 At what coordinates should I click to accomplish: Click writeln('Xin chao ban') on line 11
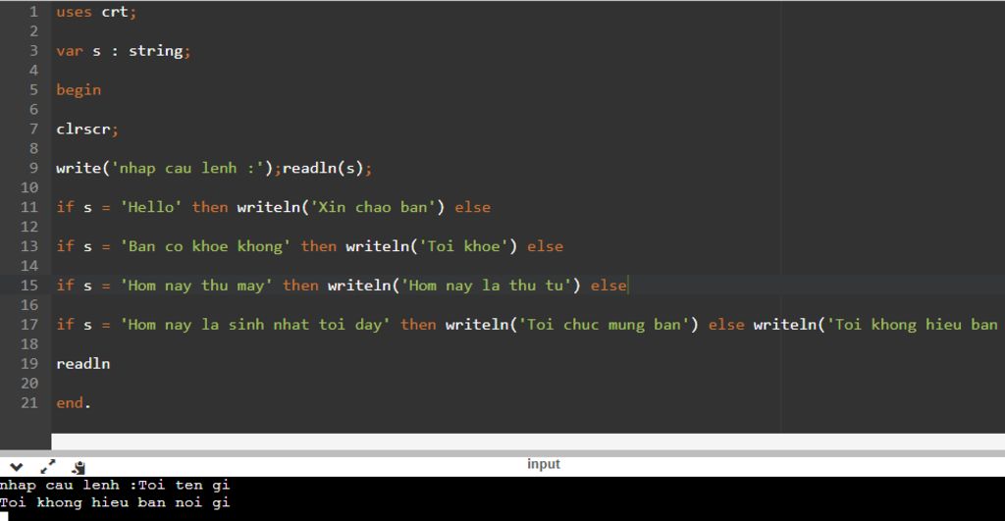coord(341,207)
